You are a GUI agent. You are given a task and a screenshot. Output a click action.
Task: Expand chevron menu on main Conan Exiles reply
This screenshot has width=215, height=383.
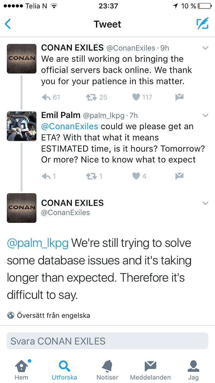205,203
